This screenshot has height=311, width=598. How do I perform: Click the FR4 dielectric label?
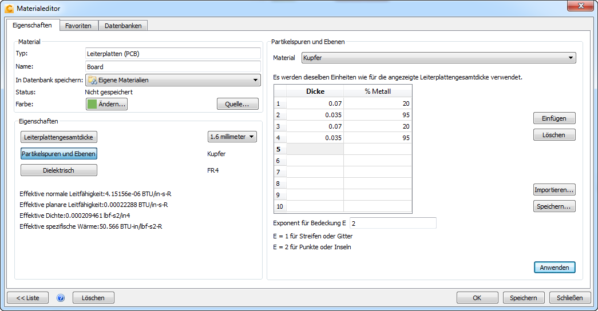point(213,170)
